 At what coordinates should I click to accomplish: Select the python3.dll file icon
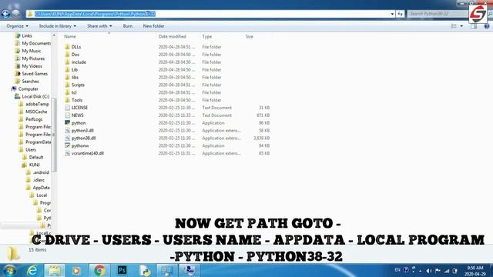tap(67, 130)
